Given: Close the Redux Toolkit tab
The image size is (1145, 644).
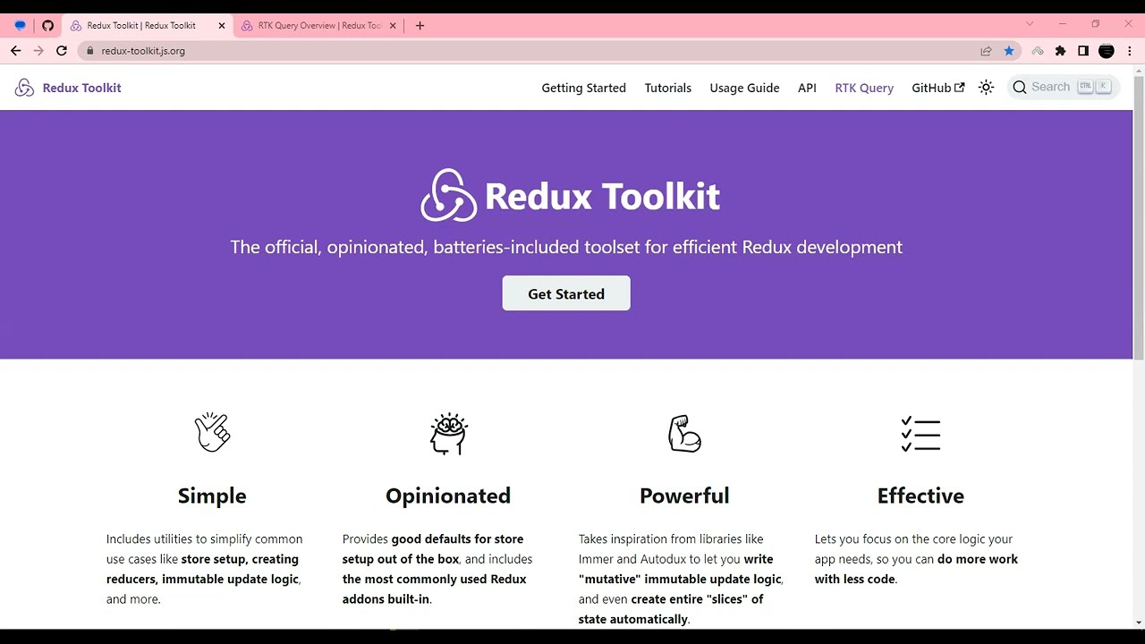Looking at the screenshot, I should pos(222,26).
